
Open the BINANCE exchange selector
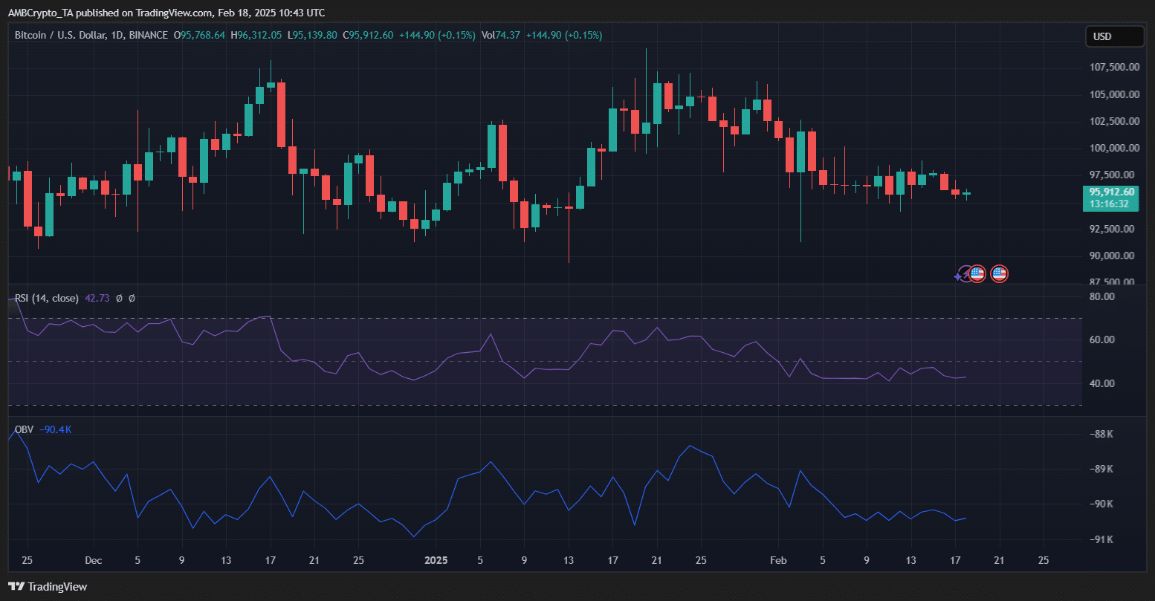click(x=149, y=34)
